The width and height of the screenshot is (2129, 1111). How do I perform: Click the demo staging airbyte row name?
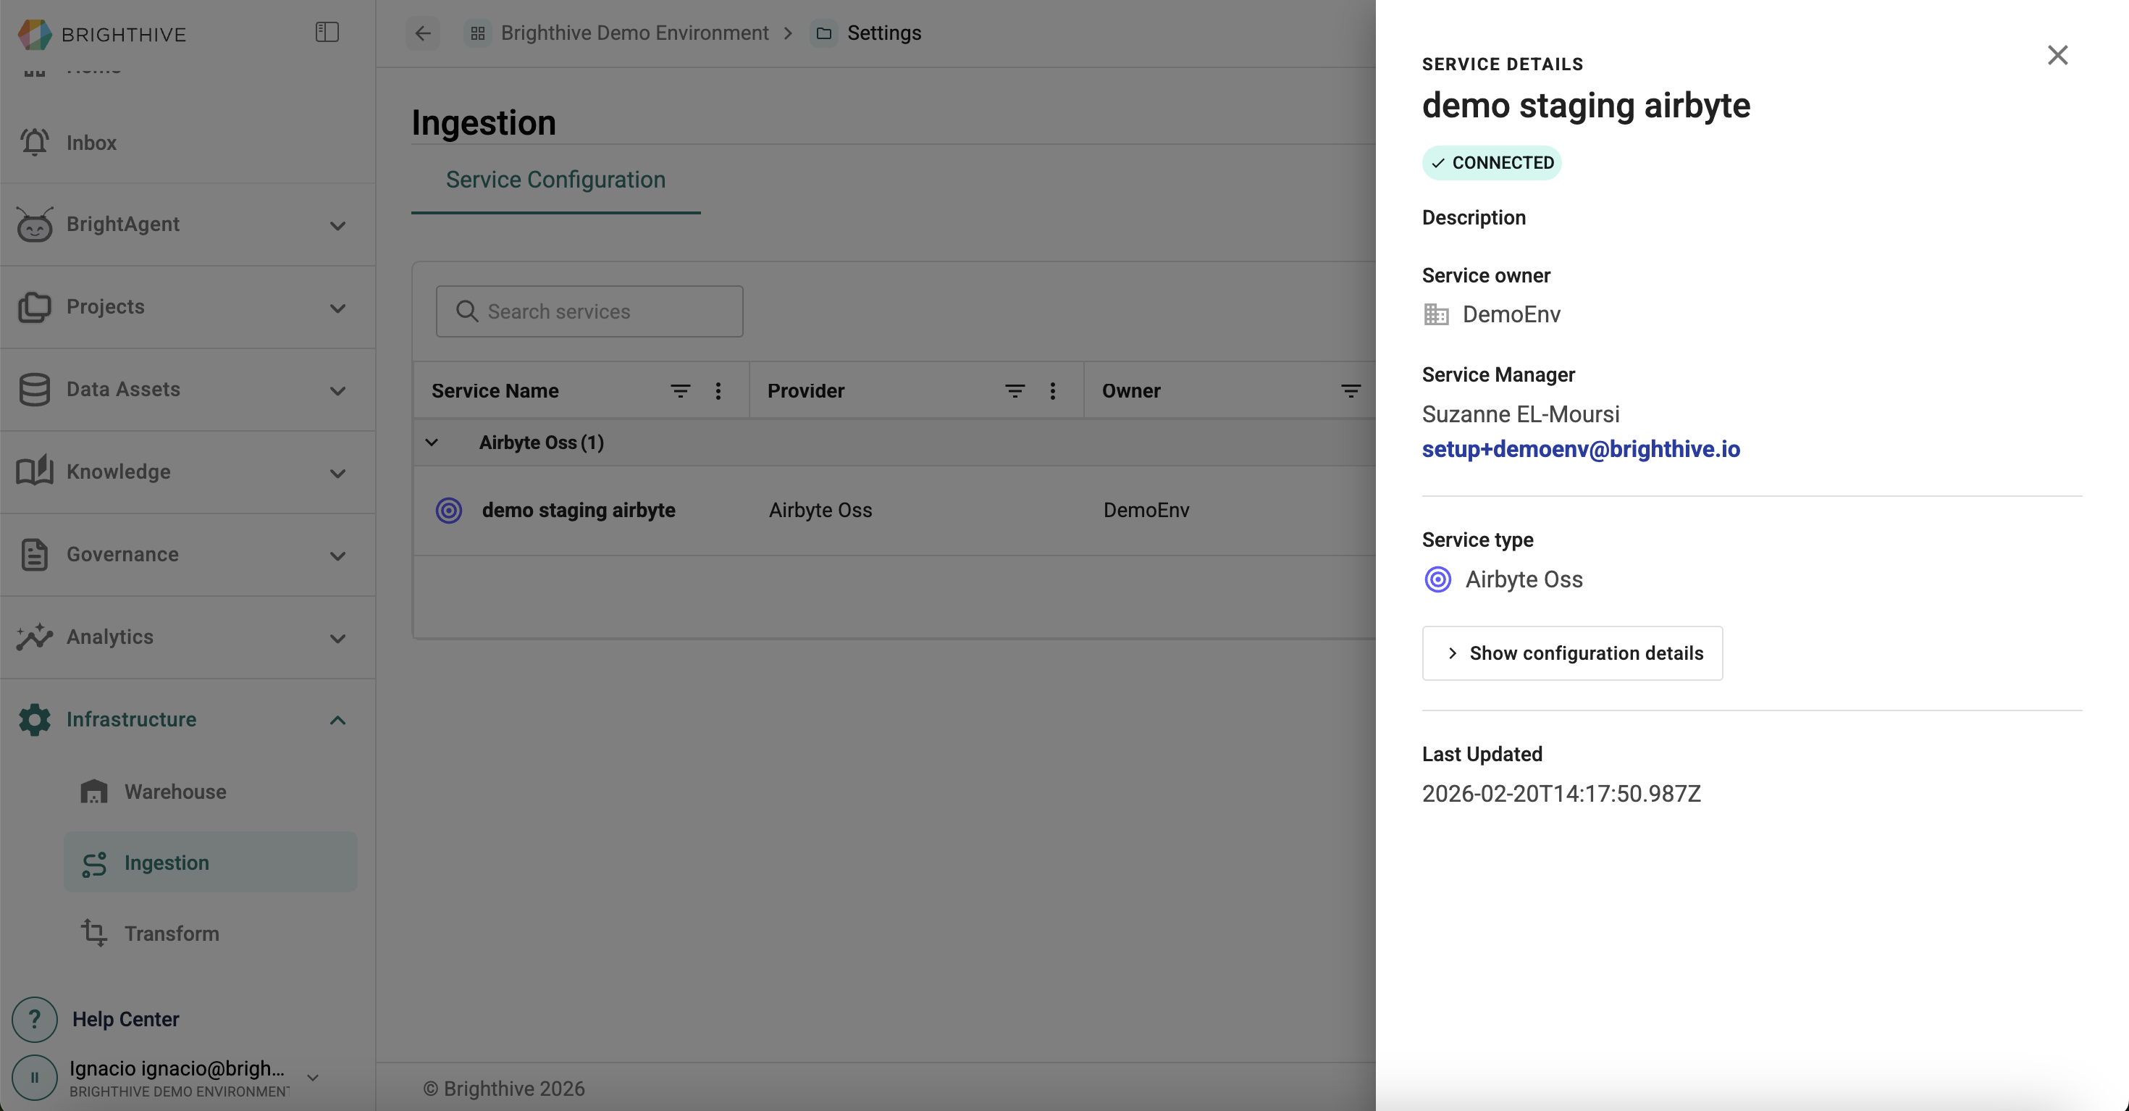click(x=579, y=510)
